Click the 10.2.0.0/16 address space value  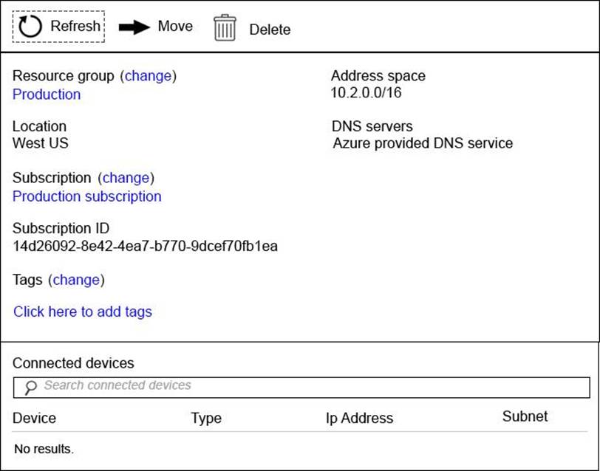[366, 93]
